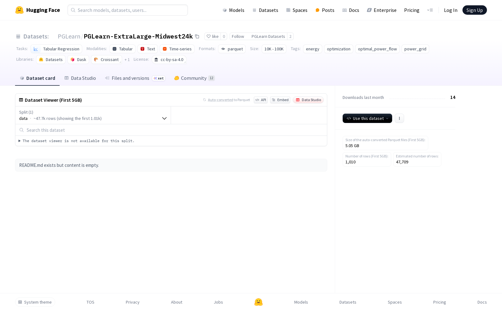Expand the dataset viewer not available message
The width and height of the screenshot is (502, 313).
tap(77, 141)
